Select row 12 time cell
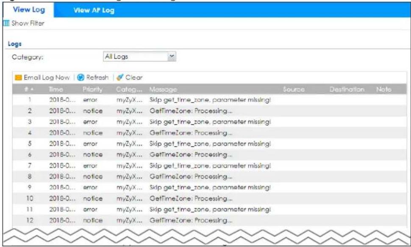Viewport: 411px width, 247px height. (62, 220)
